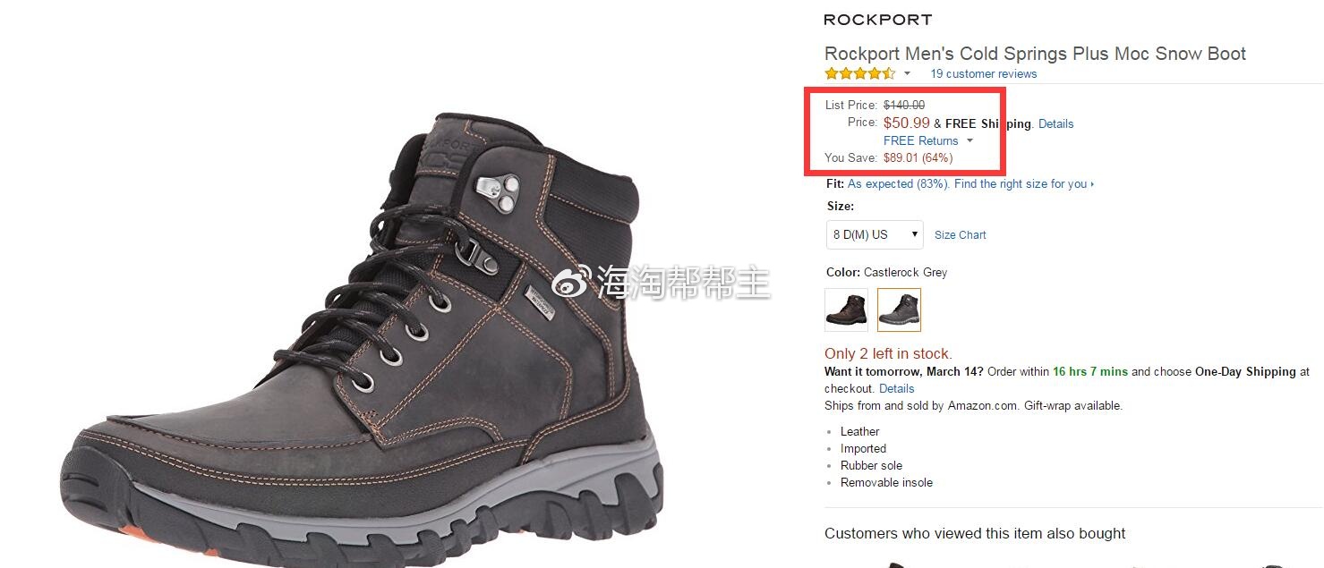Click the arrow after 'Find the right size'
This screenshot has height=568, width=1324.
[x=1092, y=184]
